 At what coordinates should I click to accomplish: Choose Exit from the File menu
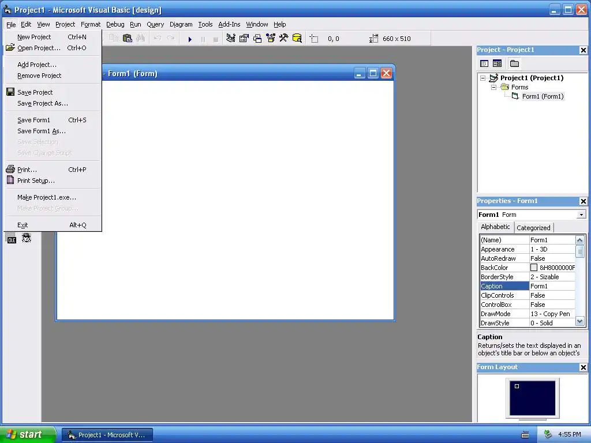pyautogui.click(x=53, y=225)
